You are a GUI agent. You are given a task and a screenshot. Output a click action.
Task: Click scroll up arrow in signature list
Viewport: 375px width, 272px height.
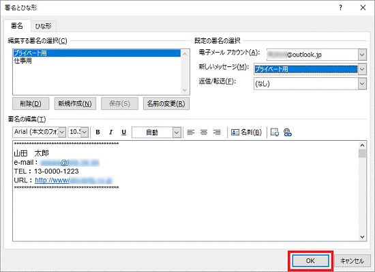tap(185, 54)
